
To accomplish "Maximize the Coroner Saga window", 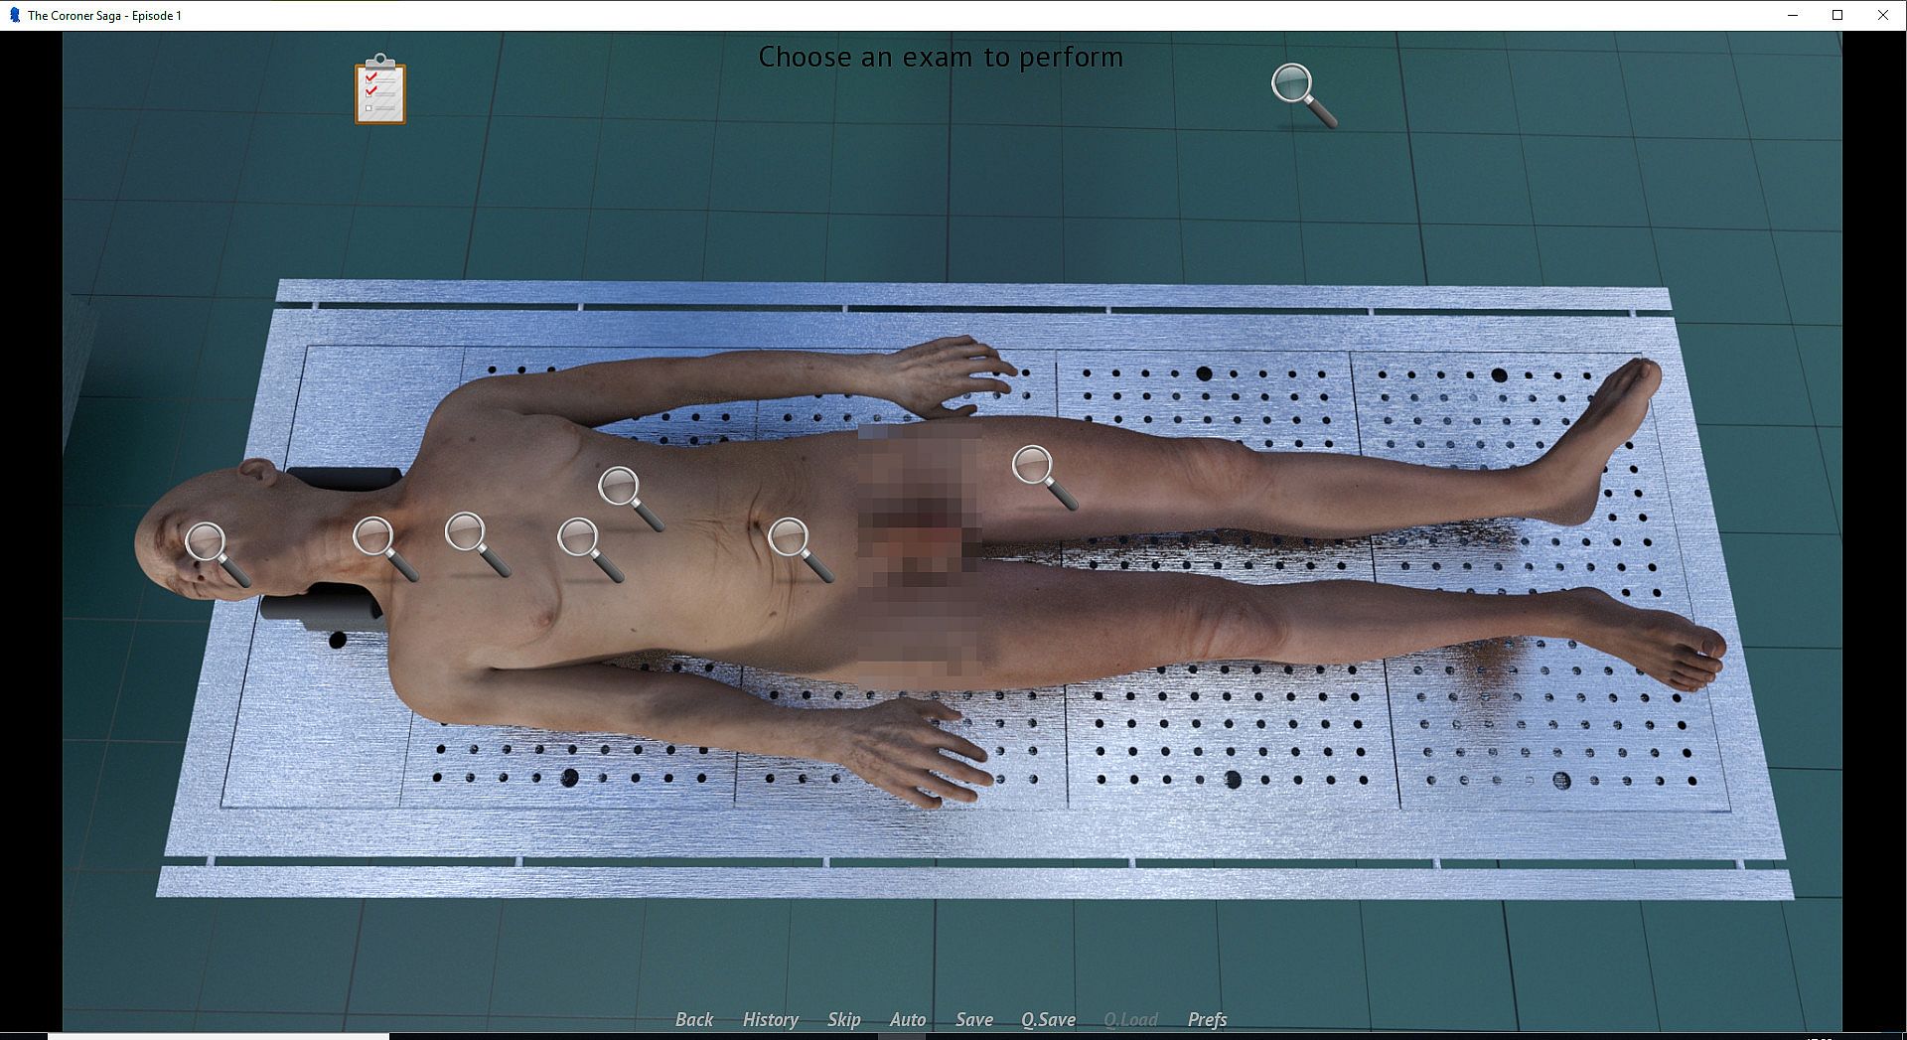I will pyautogui.click(x=1837, y=15).
